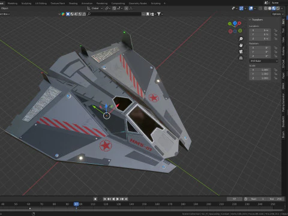This screenshot has height=216, width=288.
Task: Open the Options dropdown
Action: (x=278, y=14)
